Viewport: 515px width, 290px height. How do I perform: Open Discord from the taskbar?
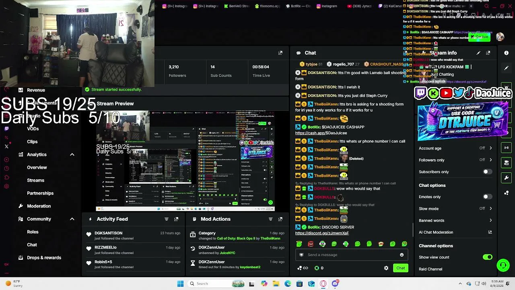(335, 284)
